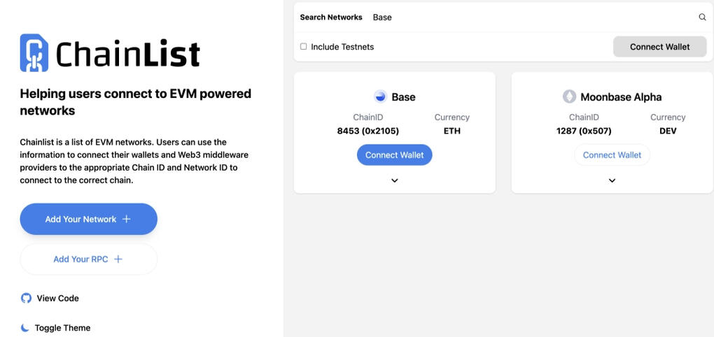714x337 pixels.
Task: Enable the Include Testnets checkbox
Action: [304, 47]
